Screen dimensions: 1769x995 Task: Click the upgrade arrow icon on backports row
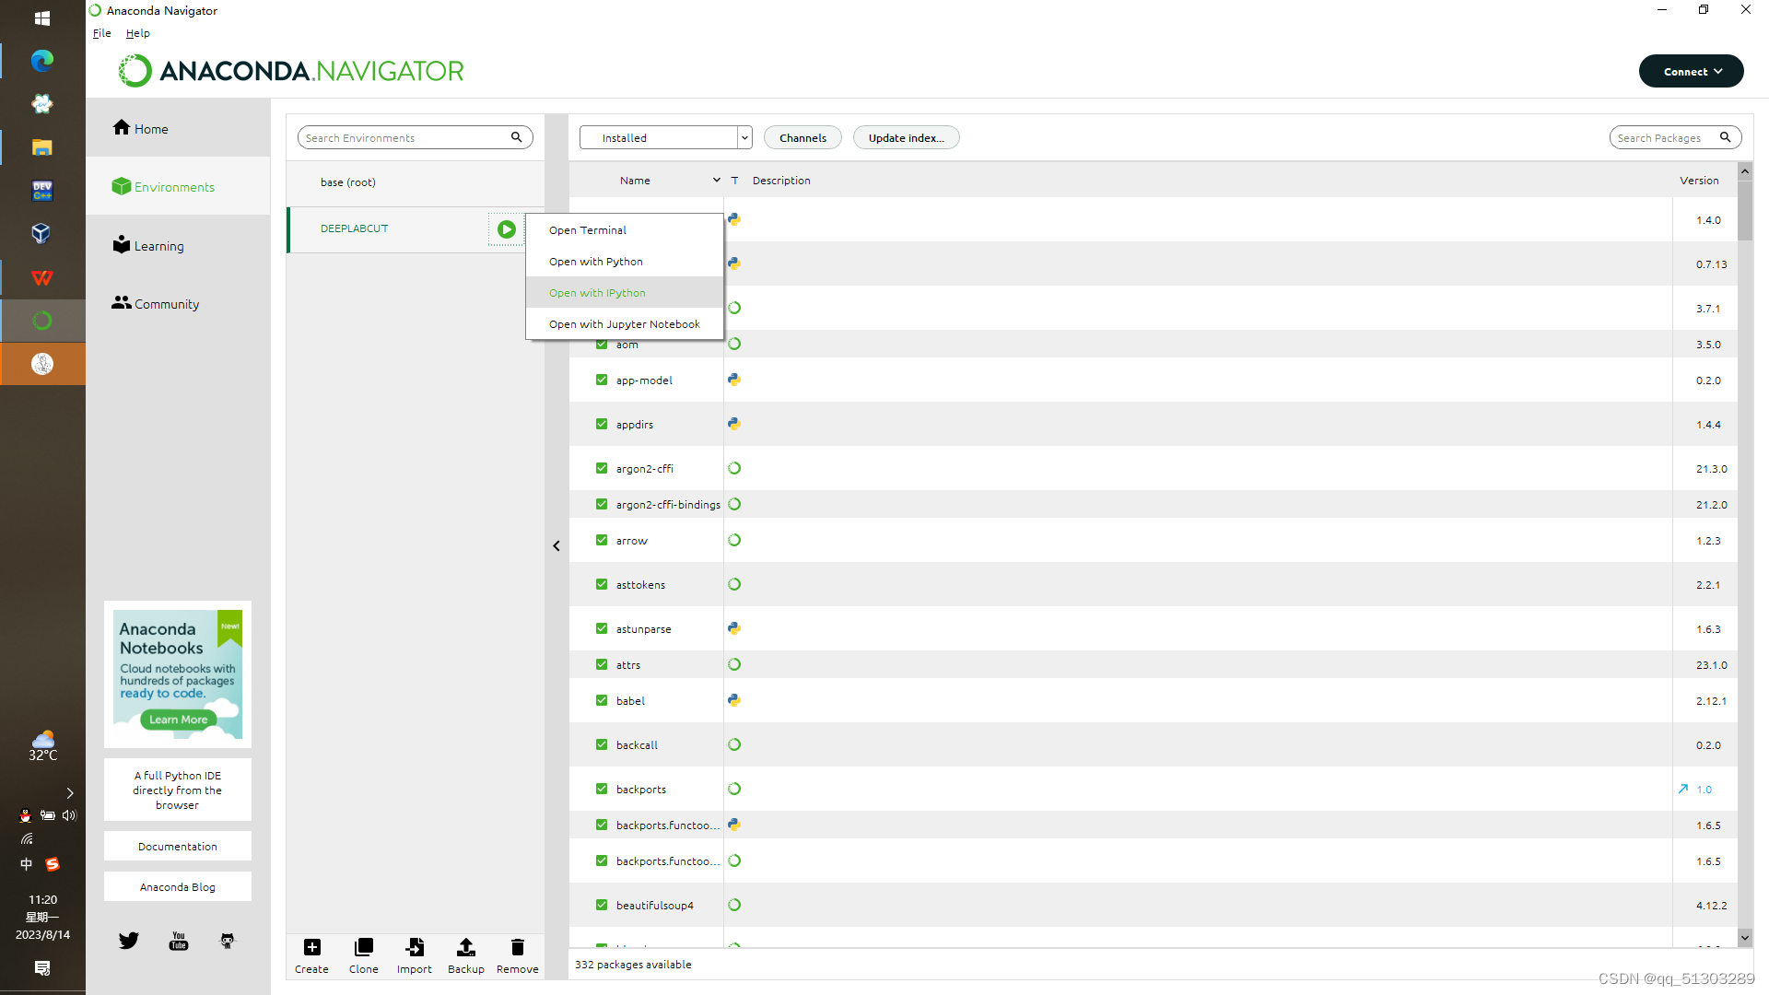[x=1683, y=789]
